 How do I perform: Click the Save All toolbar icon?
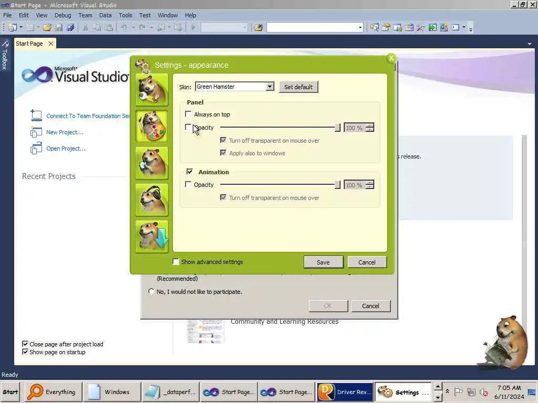[71, 27]
